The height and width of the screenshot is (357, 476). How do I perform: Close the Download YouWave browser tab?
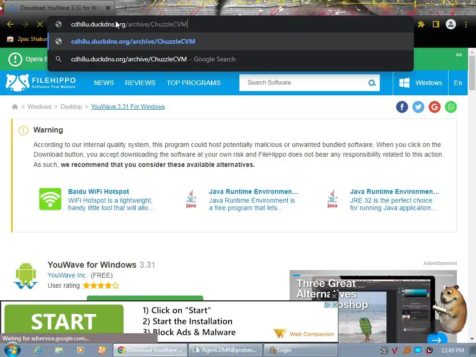click(108, 8)
